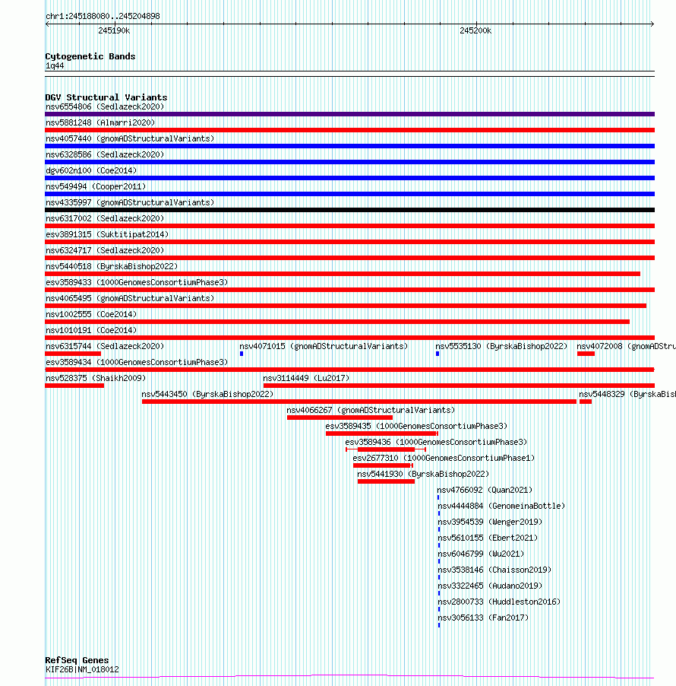Click the purple bar of nsv6554806
676x686 pixels.
pyautogui.click(x=349, y=114)
